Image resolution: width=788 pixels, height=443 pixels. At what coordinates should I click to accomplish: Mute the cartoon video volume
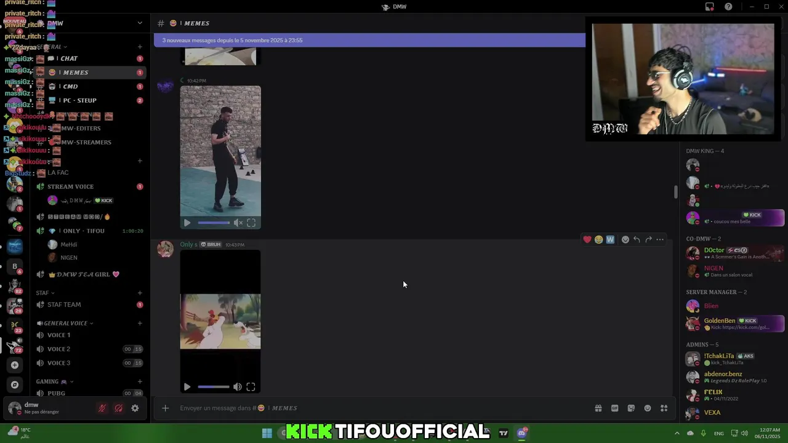pos(238,387)
